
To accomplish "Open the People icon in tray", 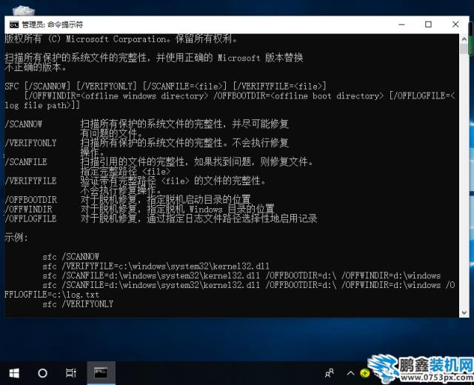I will (330, 373).
